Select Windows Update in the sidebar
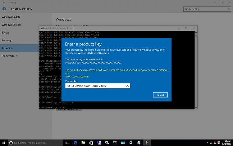Screen dimensions: 233x146 pos(11,17)
